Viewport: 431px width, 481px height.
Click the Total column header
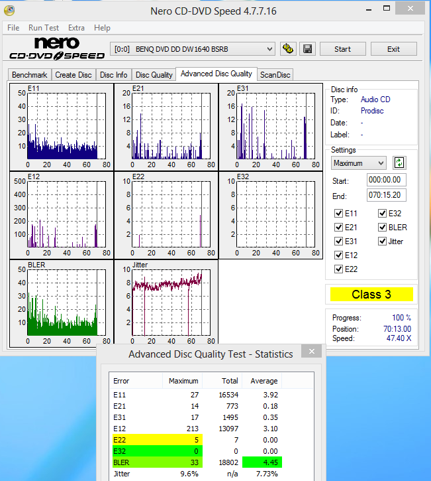click(x=222, y=381)
